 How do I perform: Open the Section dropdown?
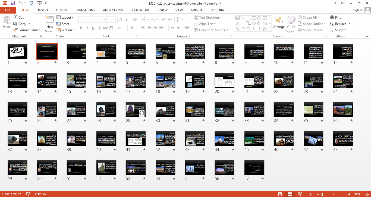65,30
